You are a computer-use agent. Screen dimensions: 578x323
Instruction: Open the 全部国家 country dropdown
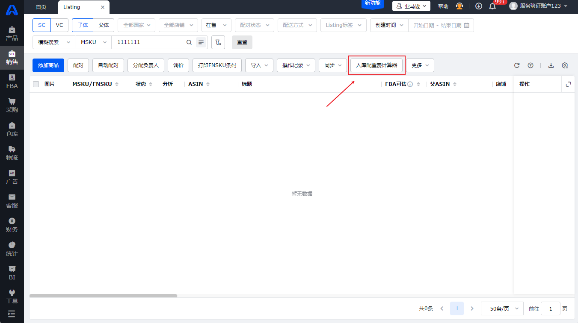[136, 25]
